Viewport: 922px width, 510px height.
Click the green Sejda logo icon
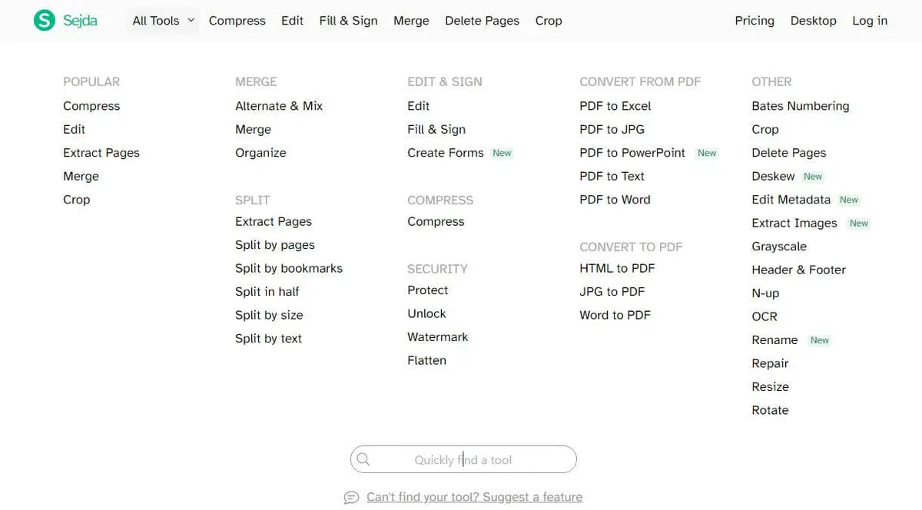tap(45, 21)
